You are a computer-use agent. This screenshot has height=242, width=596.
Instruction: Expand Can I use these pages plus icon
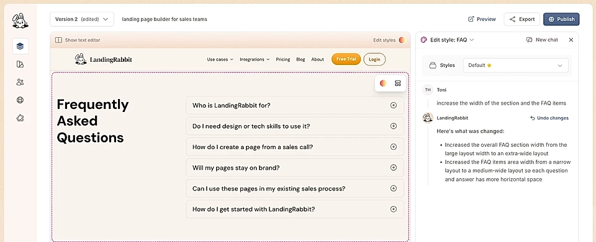[x=394, y=188]
